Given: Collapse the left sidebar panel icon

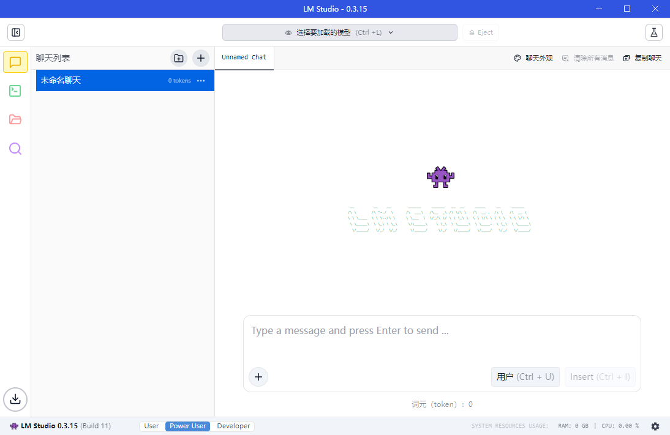Looking at the screenshot, I should coord(16,32).
